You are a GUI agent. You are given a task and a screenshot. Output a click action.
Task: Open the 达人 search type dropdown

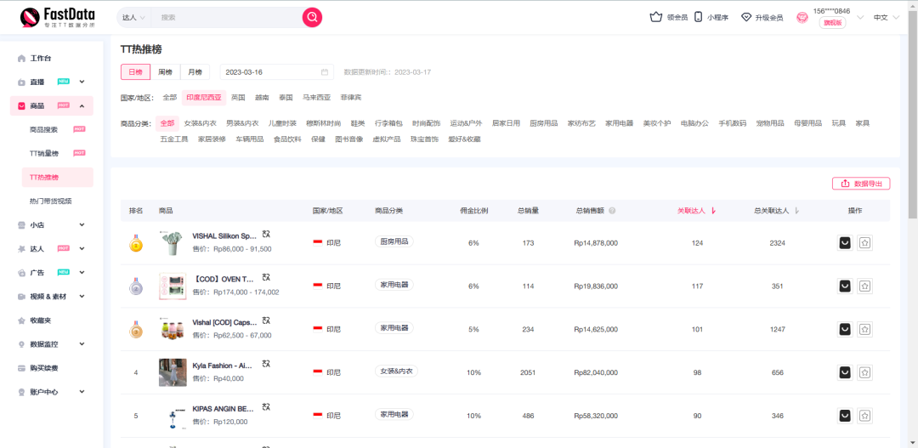133,17
